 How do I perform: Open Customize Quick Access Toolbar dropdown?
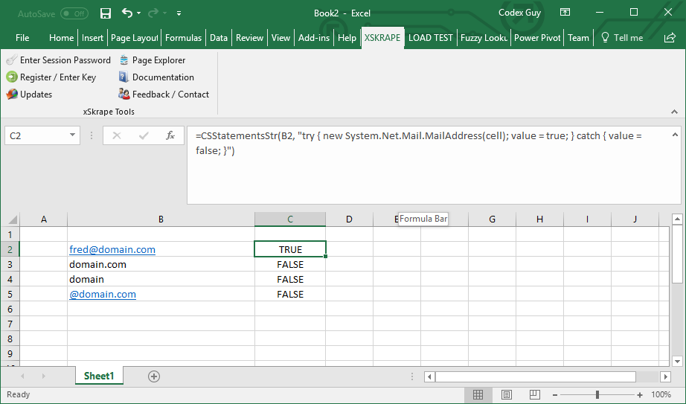(x=179, y=13)
